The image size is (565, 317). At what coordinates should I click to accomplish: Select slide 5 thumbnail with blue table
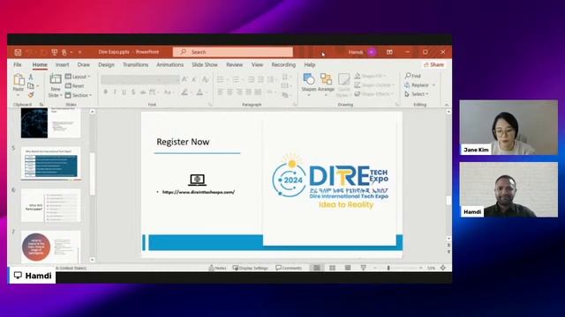click(51, 164)
